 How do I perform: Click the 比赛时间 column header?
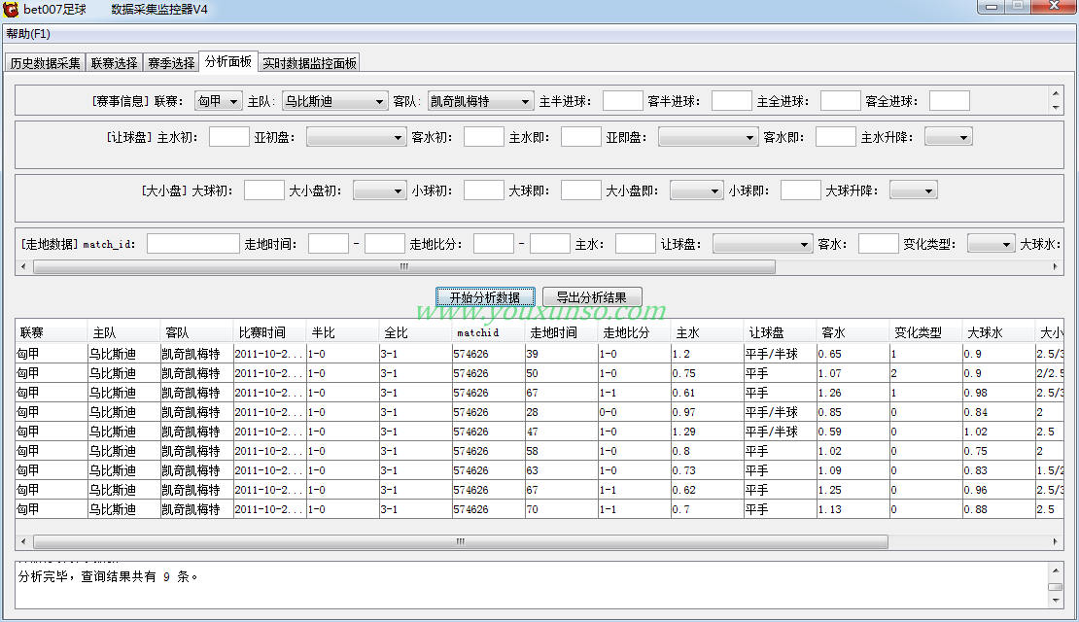269,332
